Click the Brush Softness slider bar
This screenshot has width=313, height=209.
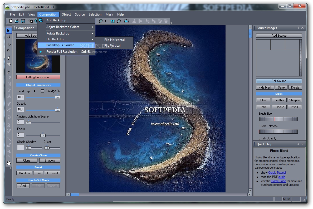[x=278, y=131]
